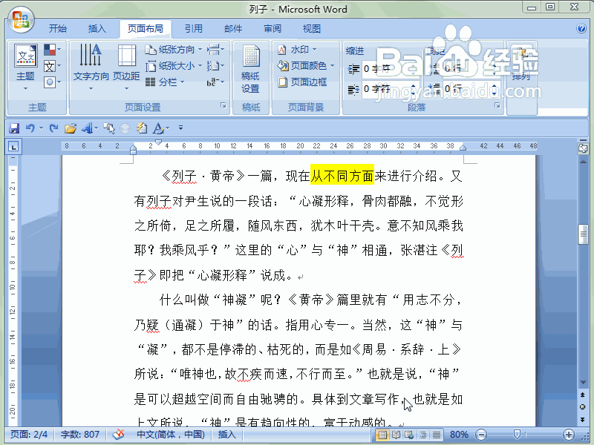Open theme effects dropdown icon
This screenshot has width=594, height=445.
click(x=52, y=82)
